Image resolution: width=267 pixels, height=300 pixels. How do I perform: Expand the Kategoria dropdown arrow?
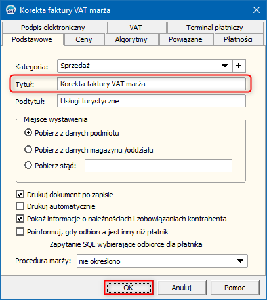[x=224, y=66]
